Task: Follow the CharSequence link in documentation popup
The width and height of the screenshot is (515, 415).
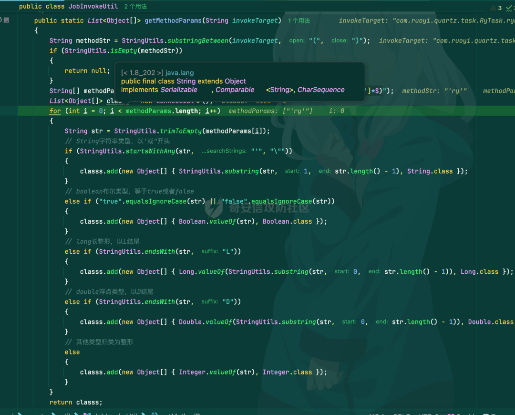Action: click(321, 90)
